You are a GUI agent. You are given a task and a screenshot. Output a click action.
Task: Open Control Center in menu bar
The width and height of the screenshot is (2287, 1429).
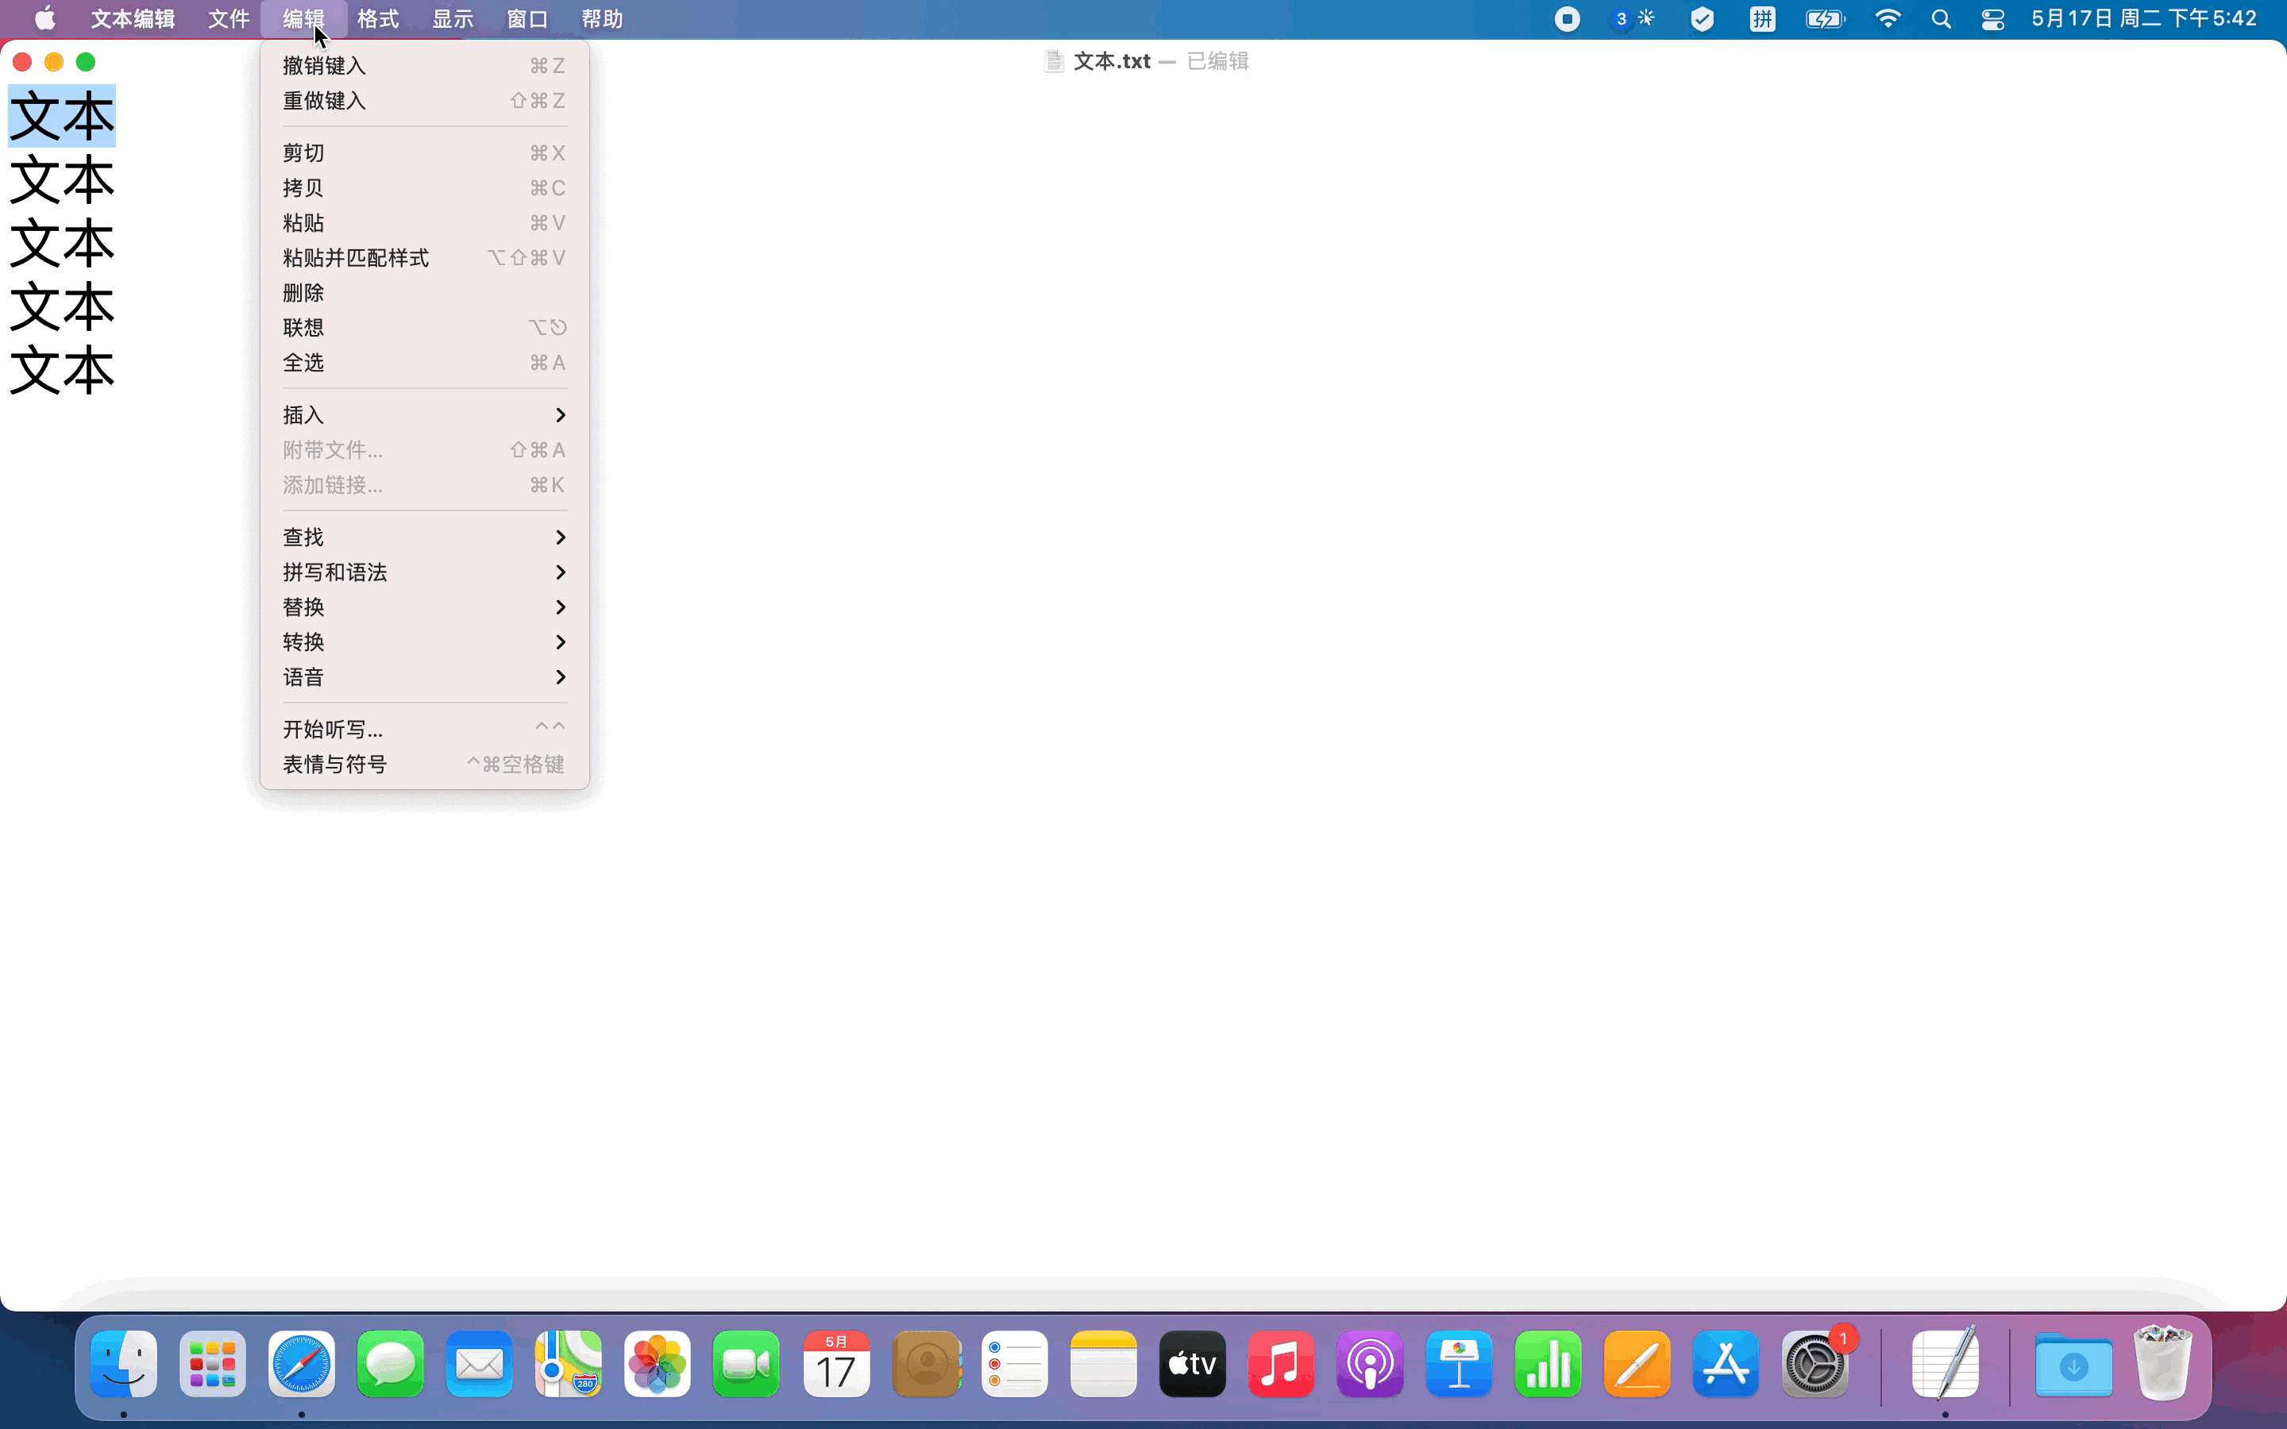(1992, 19)
